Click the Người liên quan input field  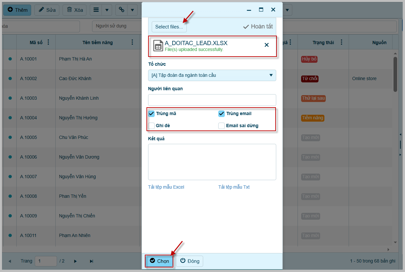pos(212,100)
